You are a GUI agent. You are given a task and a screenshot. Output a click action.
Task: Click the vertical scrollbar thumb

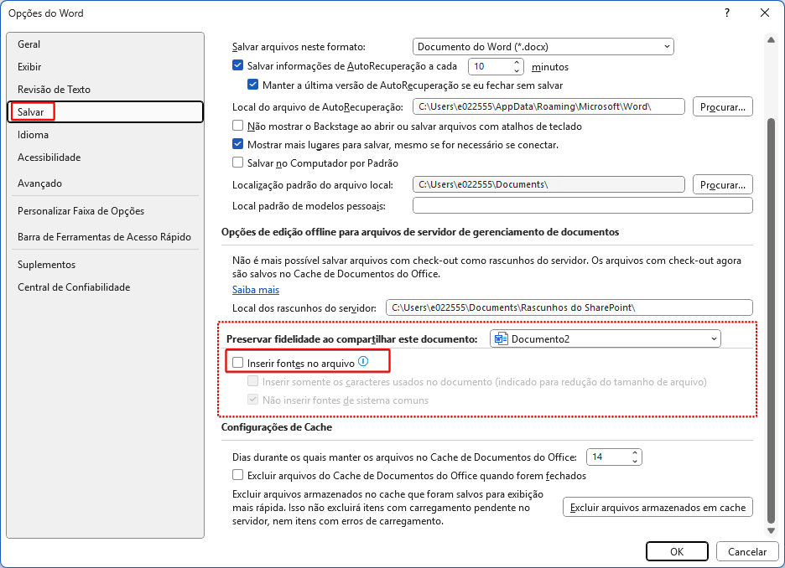click(771, 320)
